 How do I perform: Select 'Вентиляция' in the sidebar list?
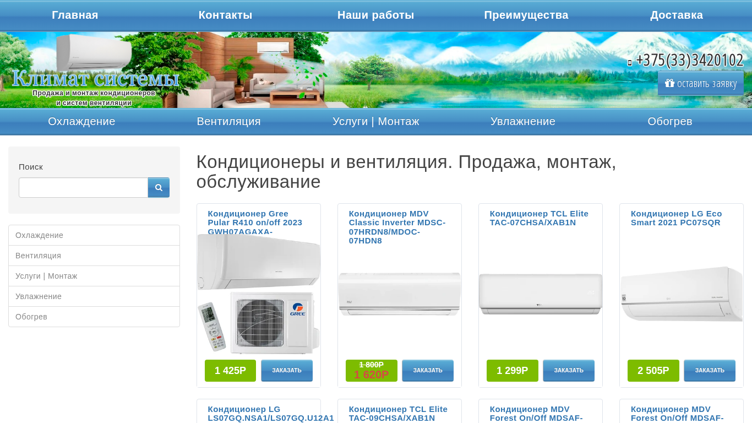coord(94,256)
